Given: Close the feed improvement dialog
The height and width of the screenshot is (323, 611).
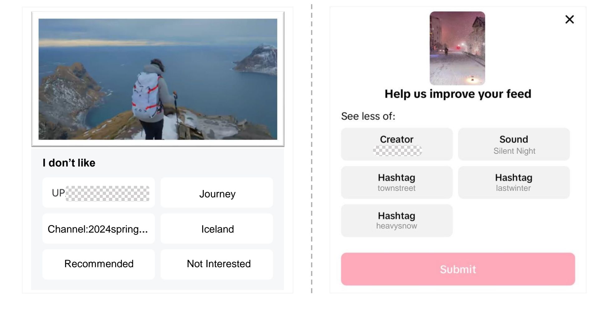Looking at the screenshot, I should [x=570, y=19].
